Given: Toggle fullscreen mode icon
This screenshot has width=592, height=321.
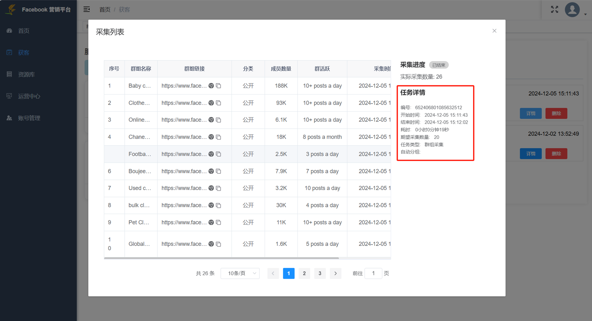Looking at the screenshot, I should pos(554,9).
